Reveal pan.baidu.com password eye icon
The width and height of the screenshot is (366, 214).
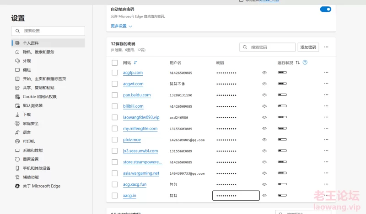(264, 95)
